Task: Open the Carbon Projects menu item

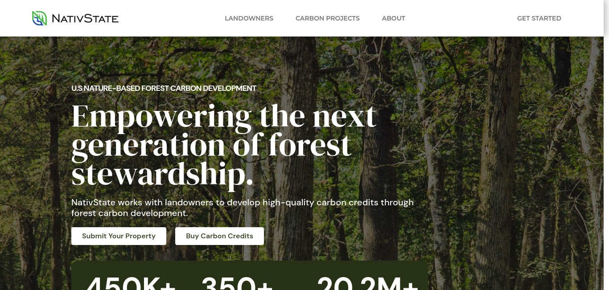Action: pos(327,18)
